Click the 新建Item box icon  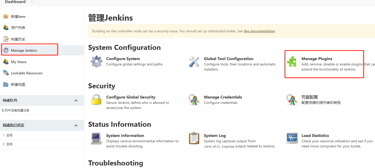tap(6, 17)
